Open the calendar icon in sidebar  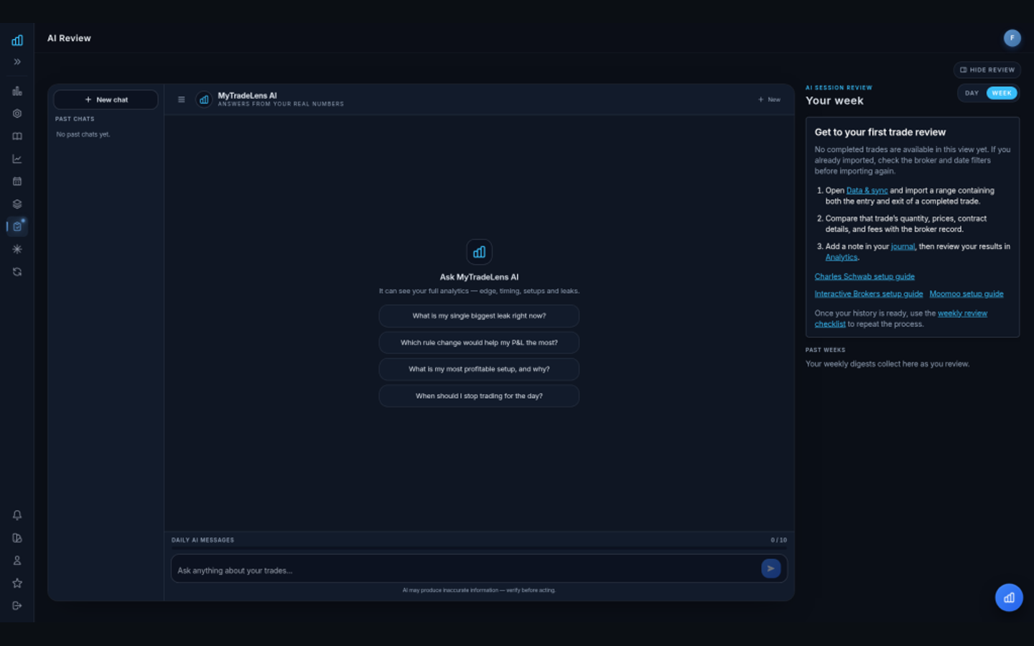[x=17, y=182]
